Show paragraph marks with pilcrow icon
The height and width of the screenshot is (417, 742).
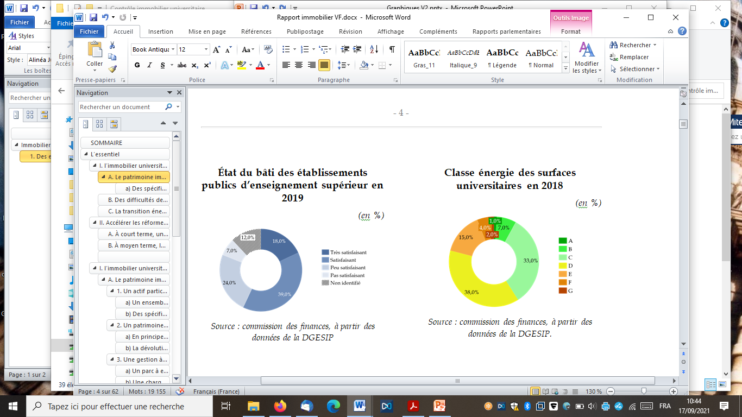coord(392,49)
